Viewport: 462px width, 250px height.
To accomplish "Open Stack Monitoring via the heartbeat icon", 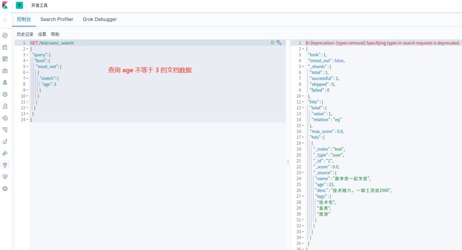I will pos(5,176).
